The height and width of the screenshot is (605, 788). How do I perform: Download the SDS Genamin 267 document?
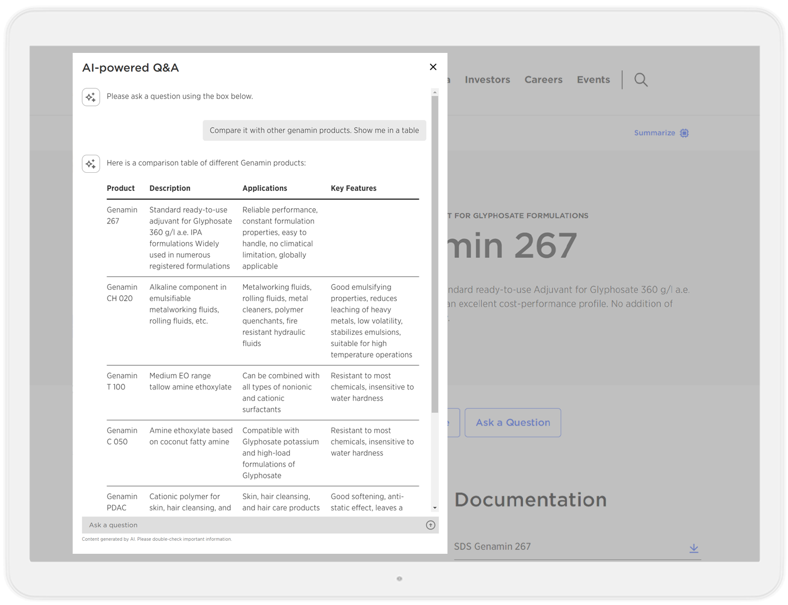(x=694, y=548)
